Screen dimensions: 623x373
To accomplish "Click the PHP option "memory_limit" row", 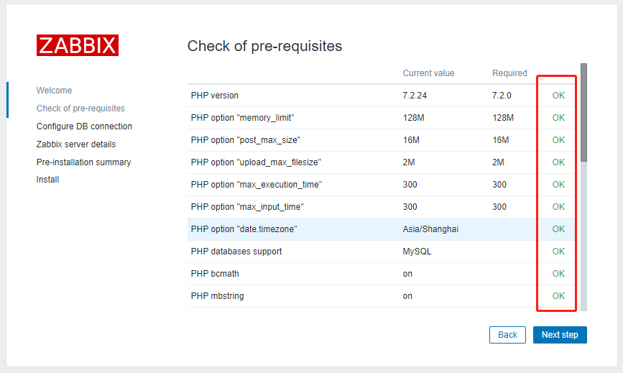I will click(243, 118).
